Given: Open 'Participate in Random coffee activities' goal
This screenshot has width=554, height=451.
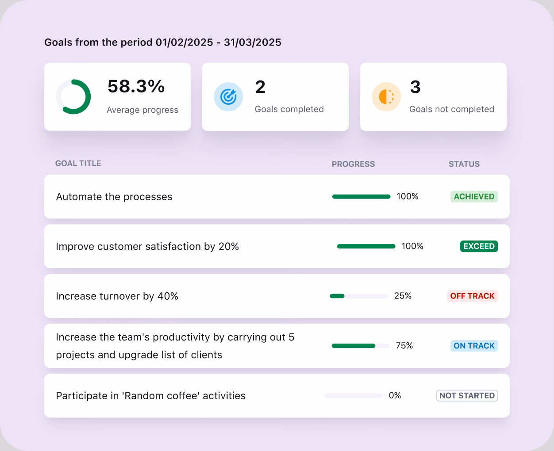Looking at the screenshot, I should click(150, 396).
